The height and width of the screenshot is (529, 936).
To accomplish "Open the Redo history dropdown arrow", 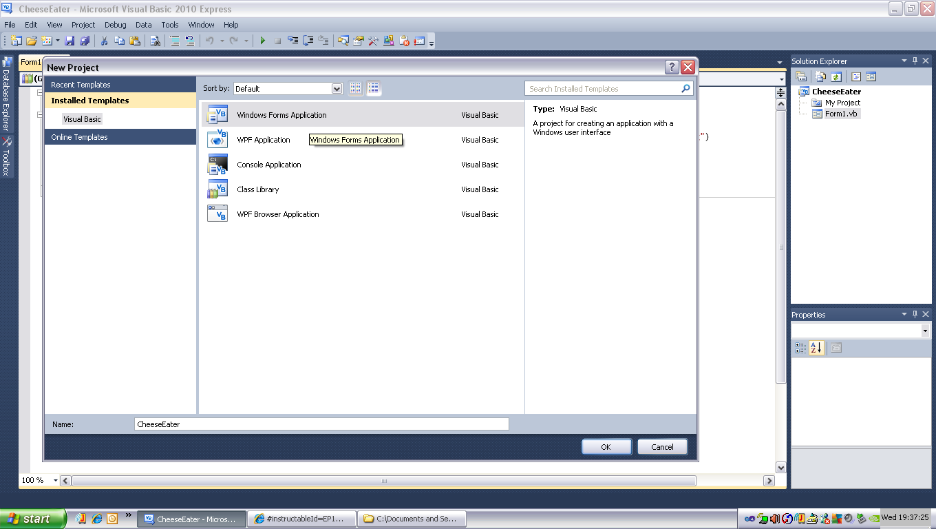I will click(246, 41).
